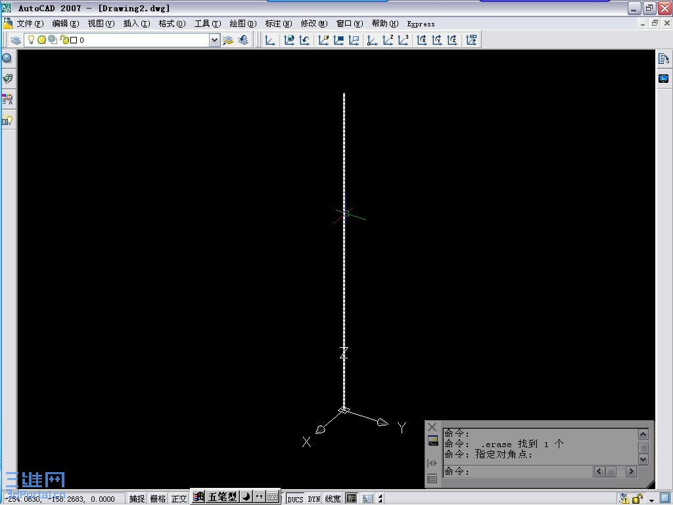Toggle 栅格 grid display in status bar
The image size is (673, 505).
point(158,498)
